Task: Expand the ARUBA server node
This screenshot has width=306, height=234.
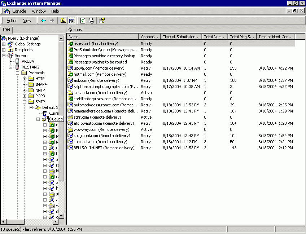Action: click(10, 61)
